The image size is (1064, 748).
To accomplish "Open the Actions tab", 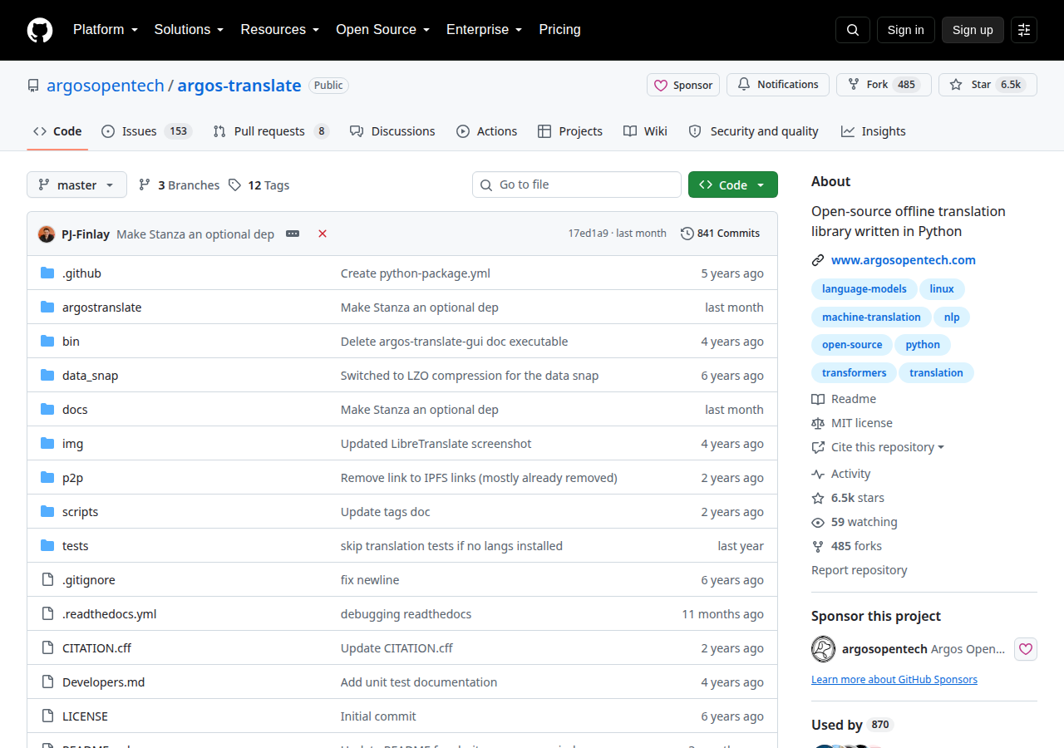I will [x=487, y=131].
